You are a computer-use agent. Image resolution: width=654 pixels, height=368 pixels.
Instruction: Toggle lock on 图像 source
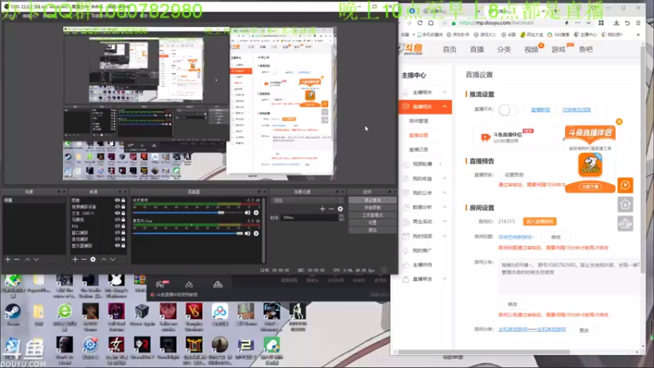[123, 200]
